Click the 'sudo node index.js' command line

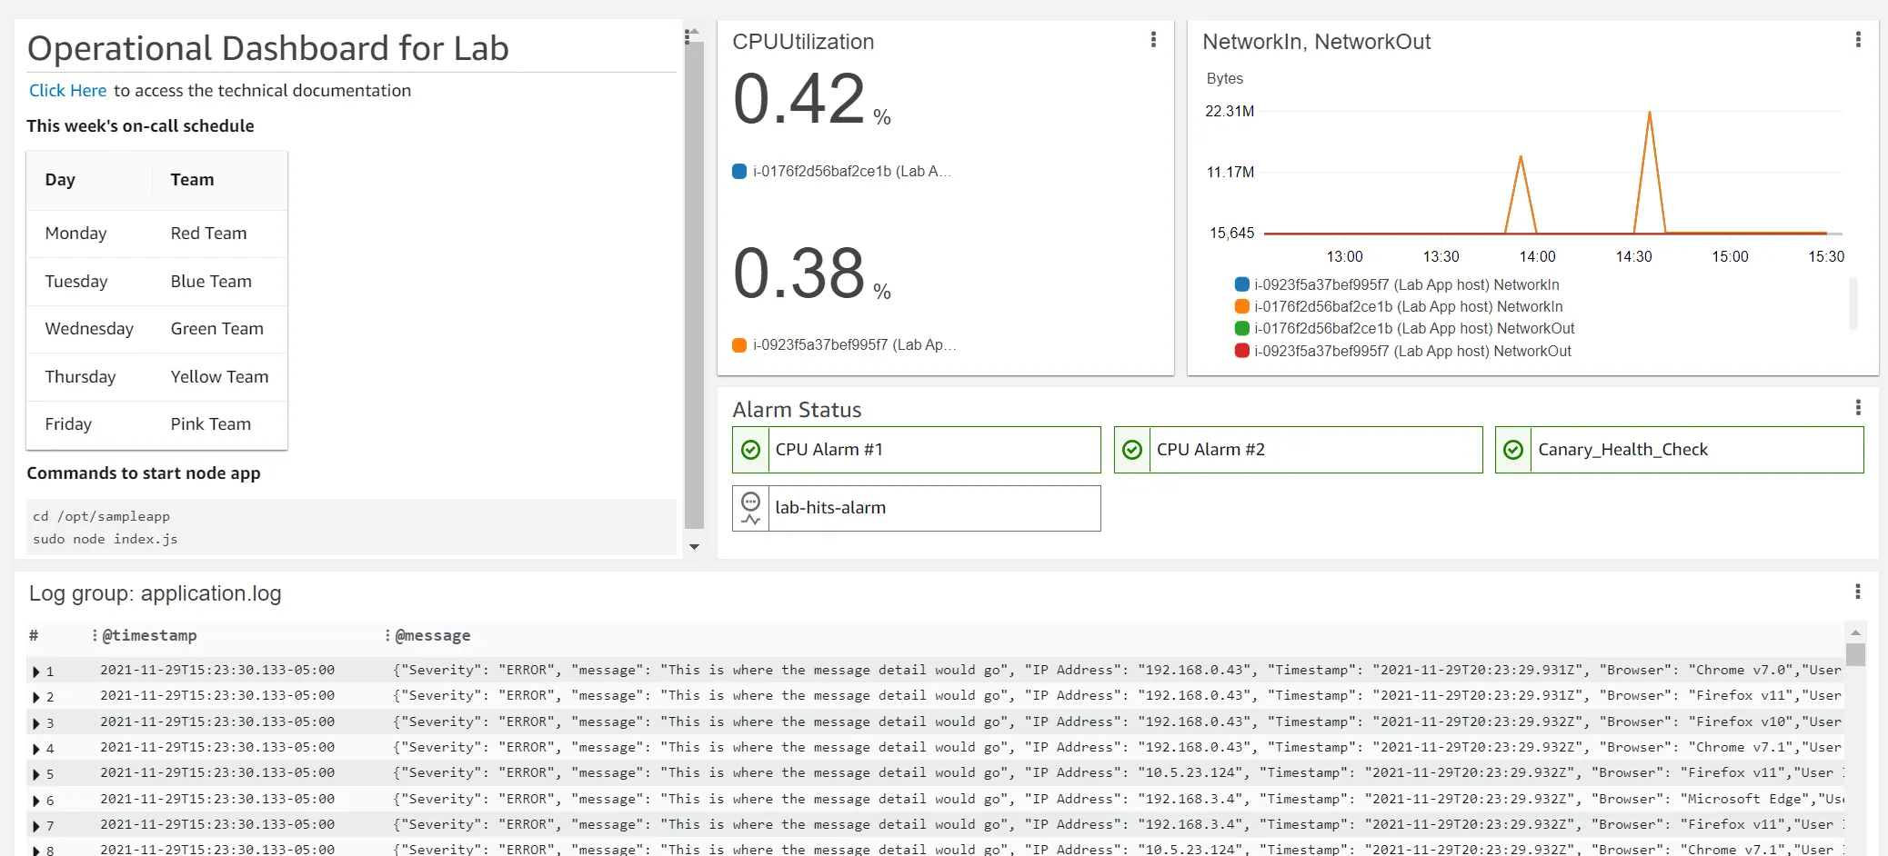coord(105,539)
